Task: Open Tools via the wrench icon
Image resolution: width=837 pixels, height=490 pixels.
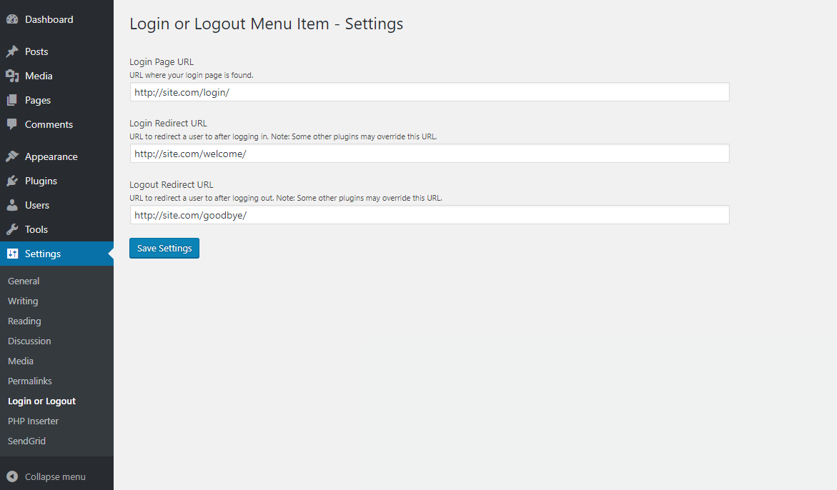Action: click(x=11, y=229)
